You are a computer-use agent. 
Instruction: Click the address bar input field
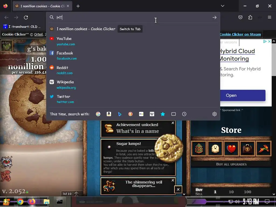pos(133,18)
